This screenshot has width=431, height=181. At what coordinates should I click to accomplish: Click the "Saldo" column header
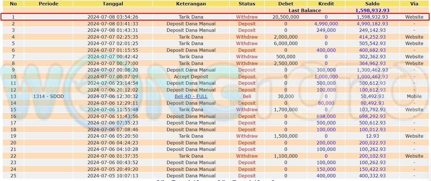(x=372, y=4)
